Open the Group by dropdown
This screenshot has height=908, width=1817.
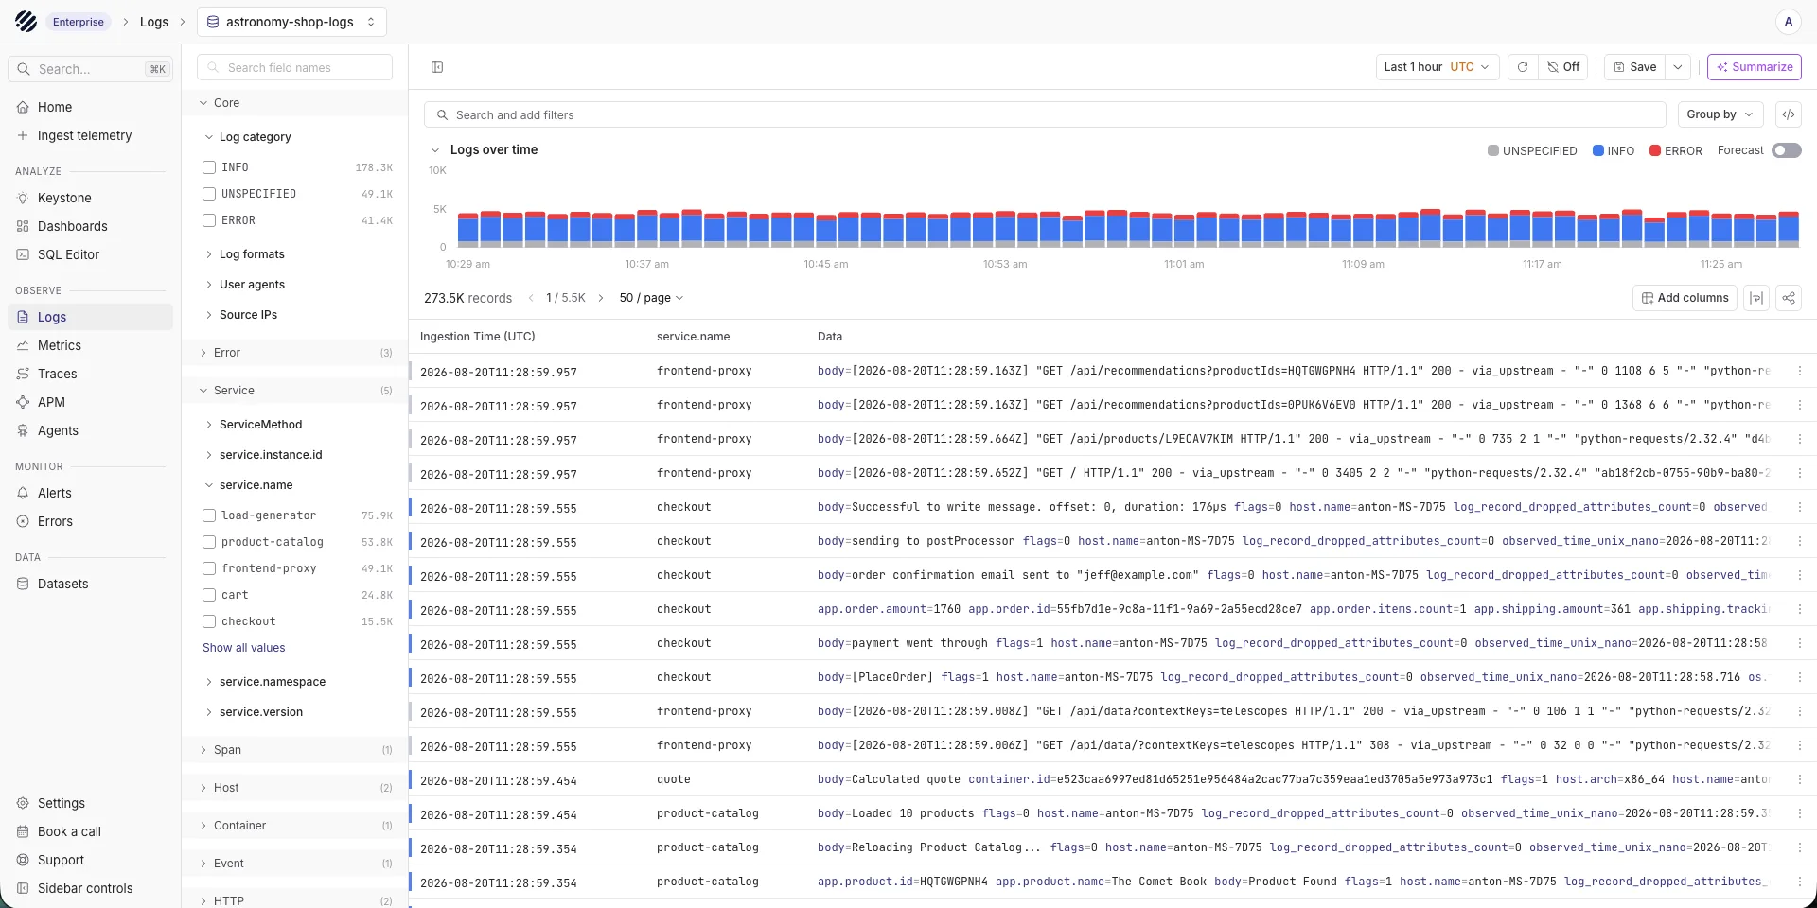tap(1720, 114)
